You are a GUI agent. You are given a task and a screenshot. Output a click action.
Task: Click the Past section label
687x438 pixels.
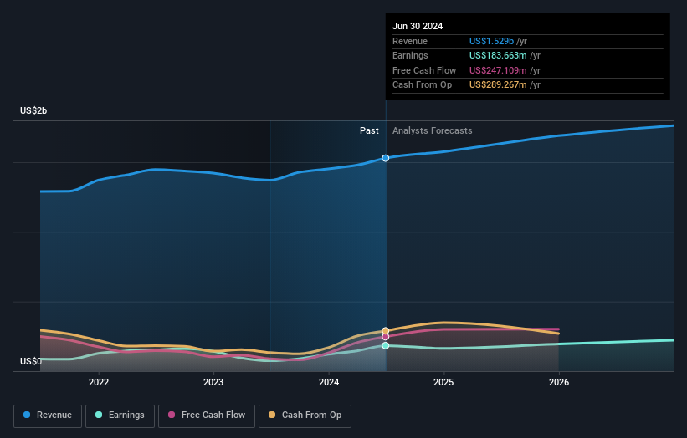tap(369, 130)
